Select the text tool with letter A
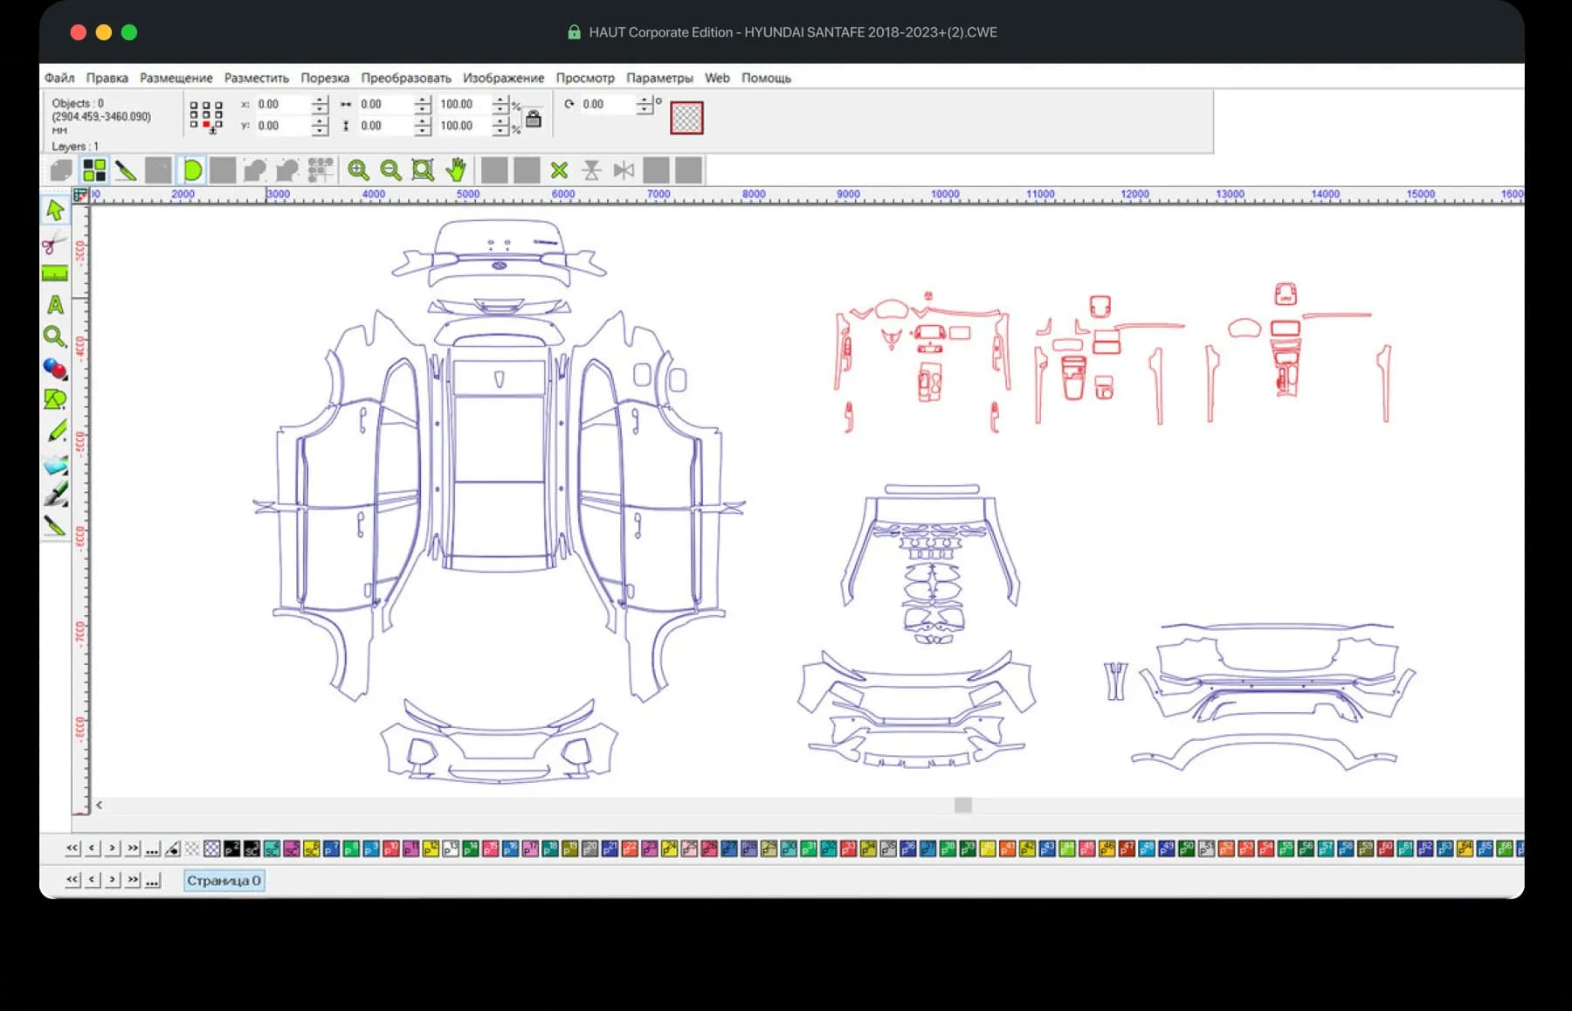Screen dimensions: 1572x1011 coord(55,305)
